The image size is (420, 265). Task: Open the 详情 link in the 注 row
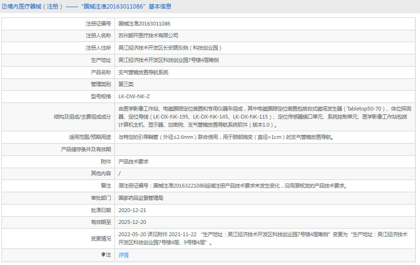point(123,255)
